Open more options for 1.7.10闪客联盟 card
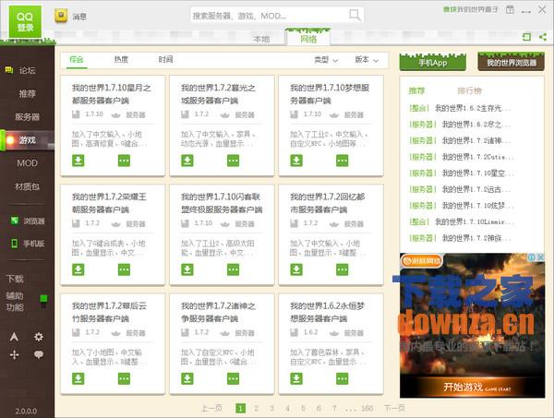This screenshot has height=418, width=554. (234, 269)
